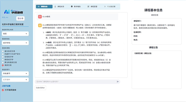Switch to the 课程信息 tab
The image size is (186, 102).
(44, 6)
